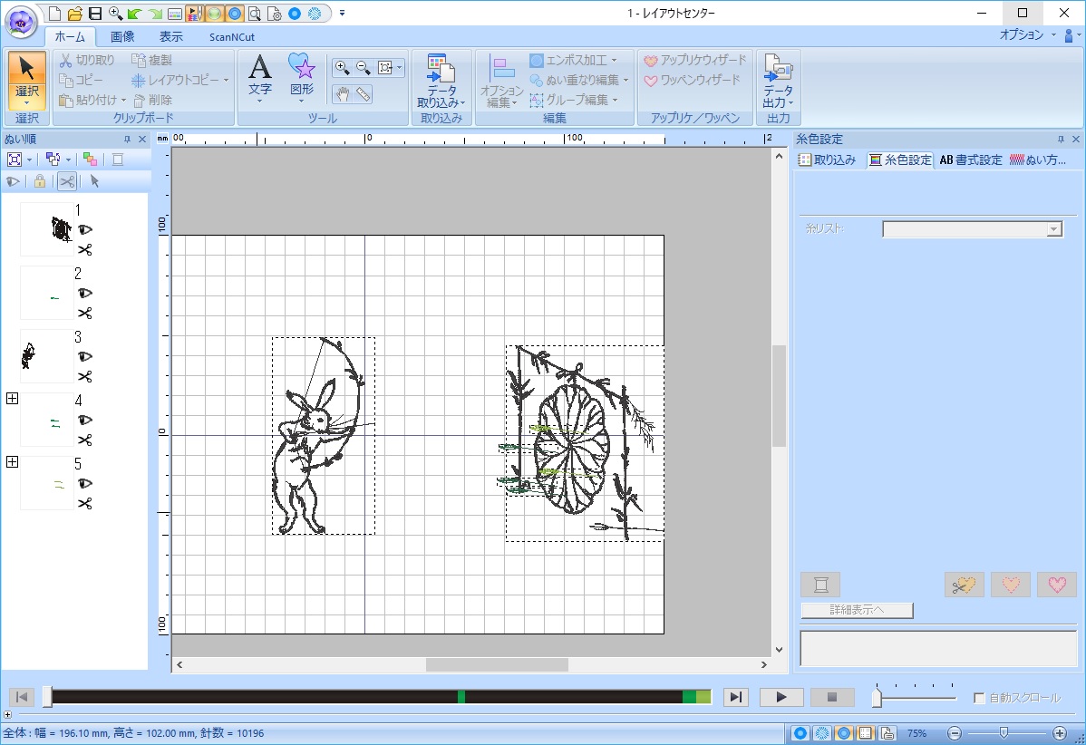Open the ホーム ribbon tab
1086x745 pixels.
70,36
